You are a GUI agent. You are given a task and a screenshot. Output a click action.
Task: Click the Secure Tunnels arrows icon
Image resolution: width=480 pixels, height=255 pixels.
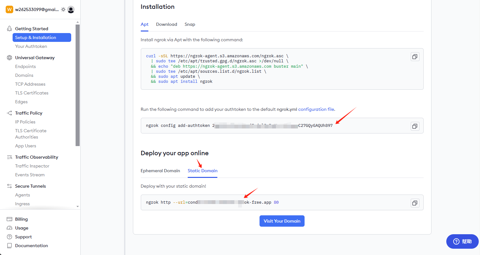pos(9,186)
